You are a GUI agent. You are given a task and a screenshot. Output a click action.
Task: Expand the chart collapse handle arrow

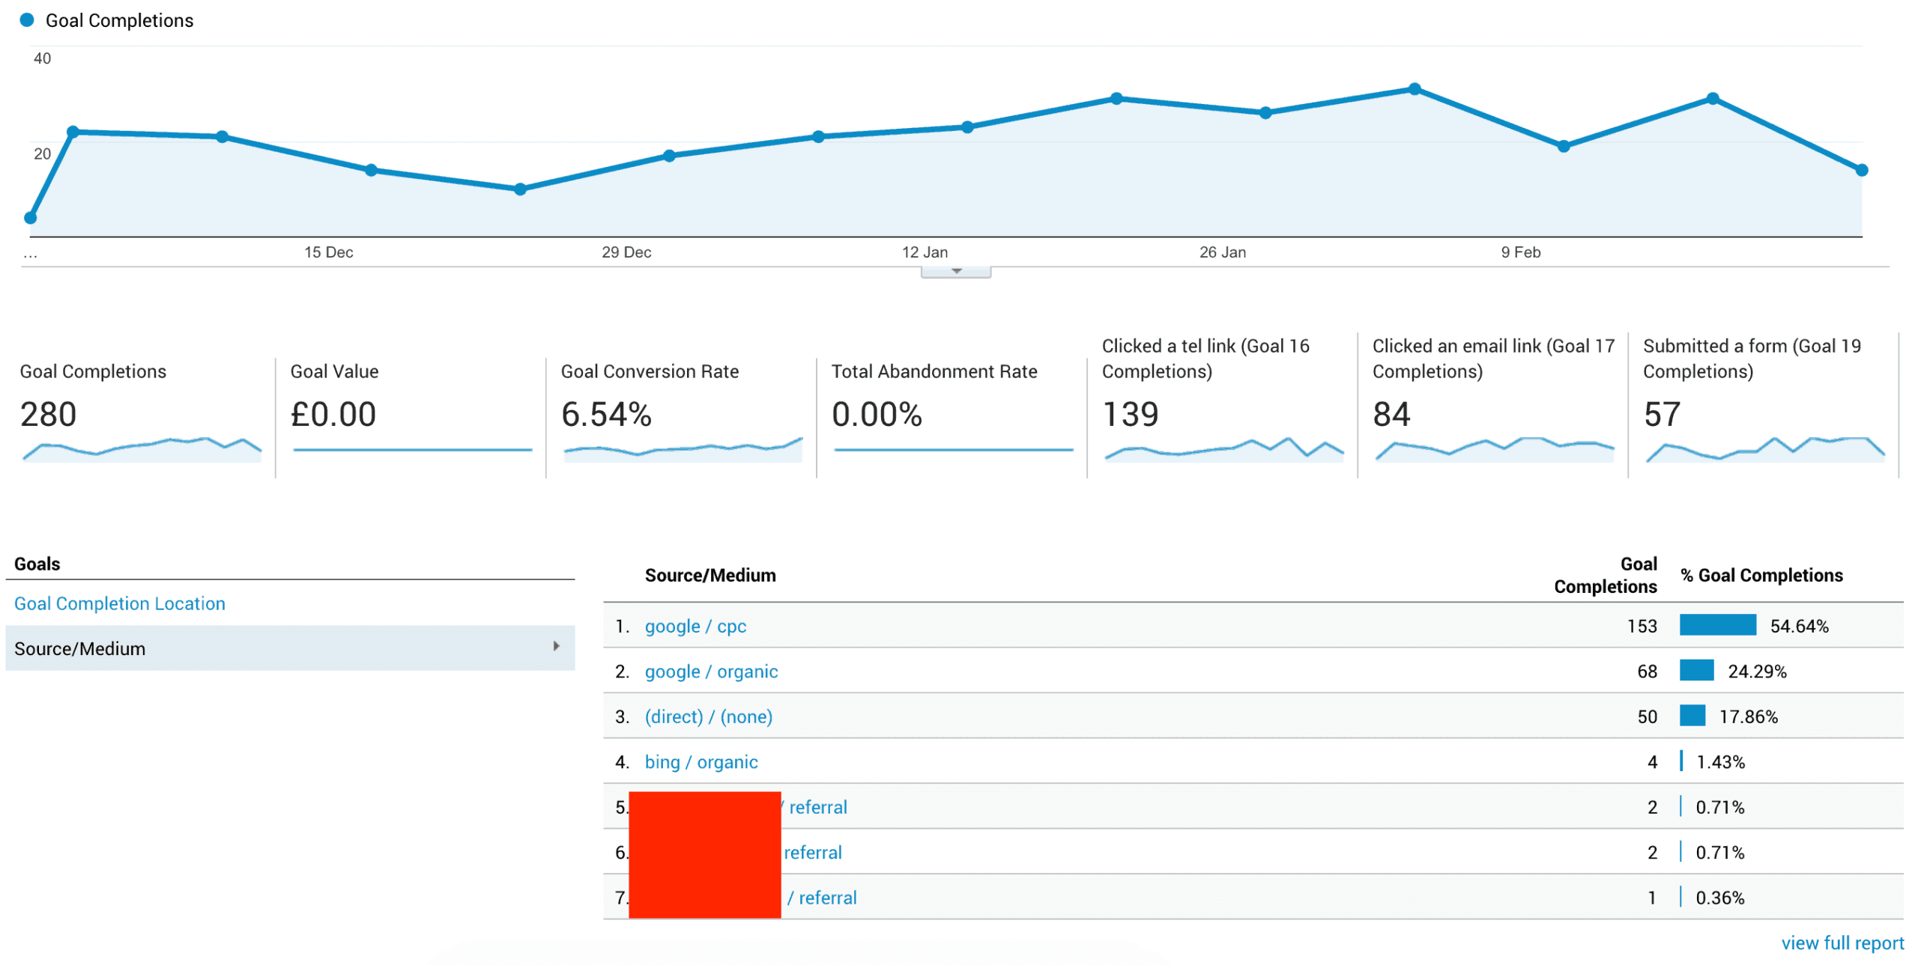coord(955,271)
